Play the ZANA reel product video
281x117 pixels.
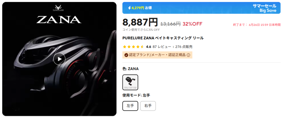tap(59, 59)
